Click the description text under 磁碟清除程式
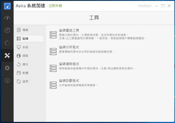Screen dimensions: 175x123 coord(97,68)
